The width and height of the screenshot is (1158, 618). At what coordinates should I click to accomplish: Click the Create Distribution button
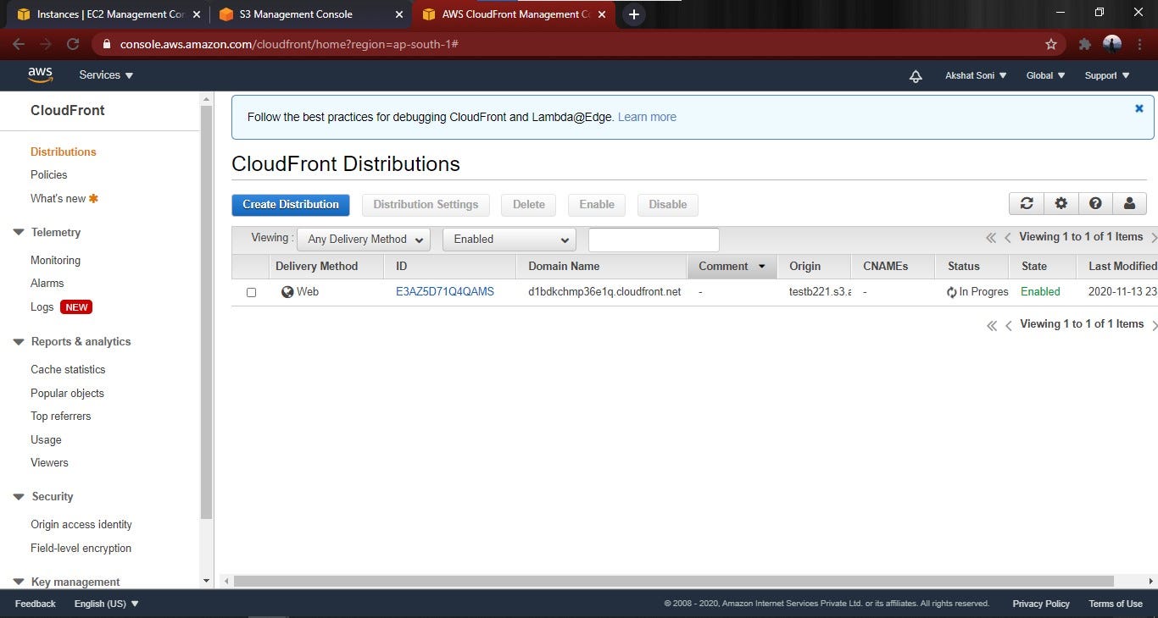(x=291, y=204)
